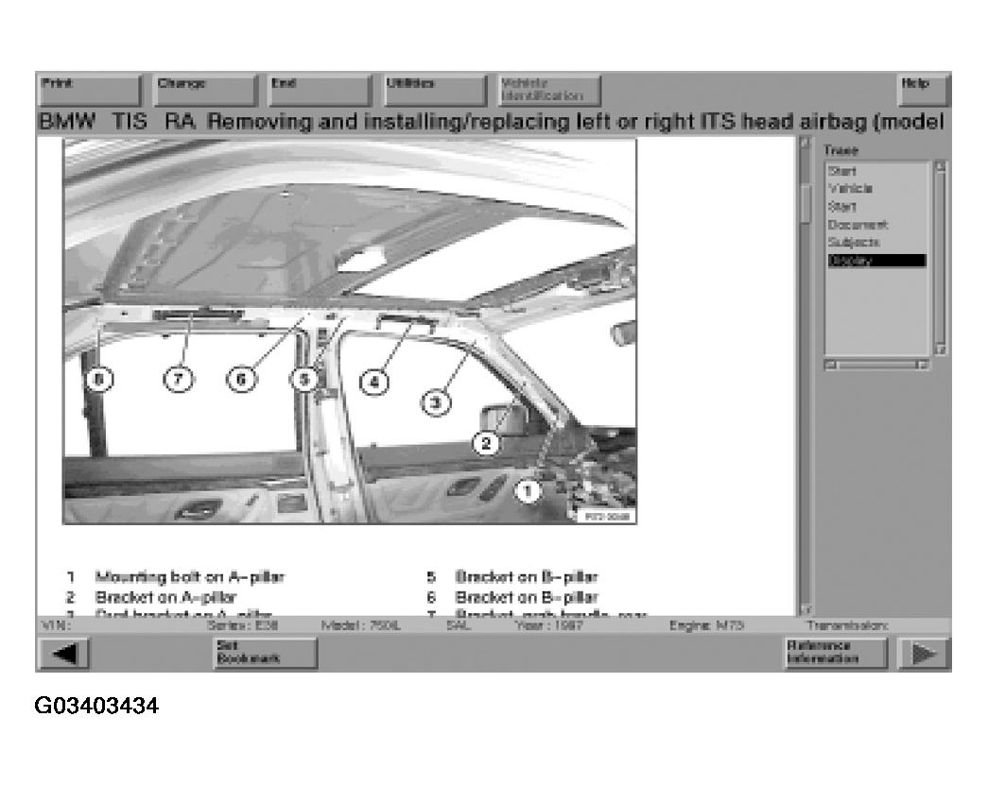Image resolution: width=988 pixels, height=785 pixels.
Task: Click the document scroll-down arrow
Action: click(805, 609)
